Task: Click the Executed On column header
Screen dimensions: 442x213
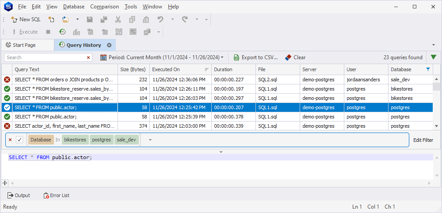Action: (x=180, y=69)
